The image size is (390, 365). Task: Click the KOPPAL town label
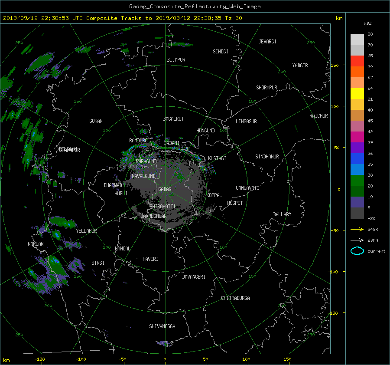coord(214,195)
